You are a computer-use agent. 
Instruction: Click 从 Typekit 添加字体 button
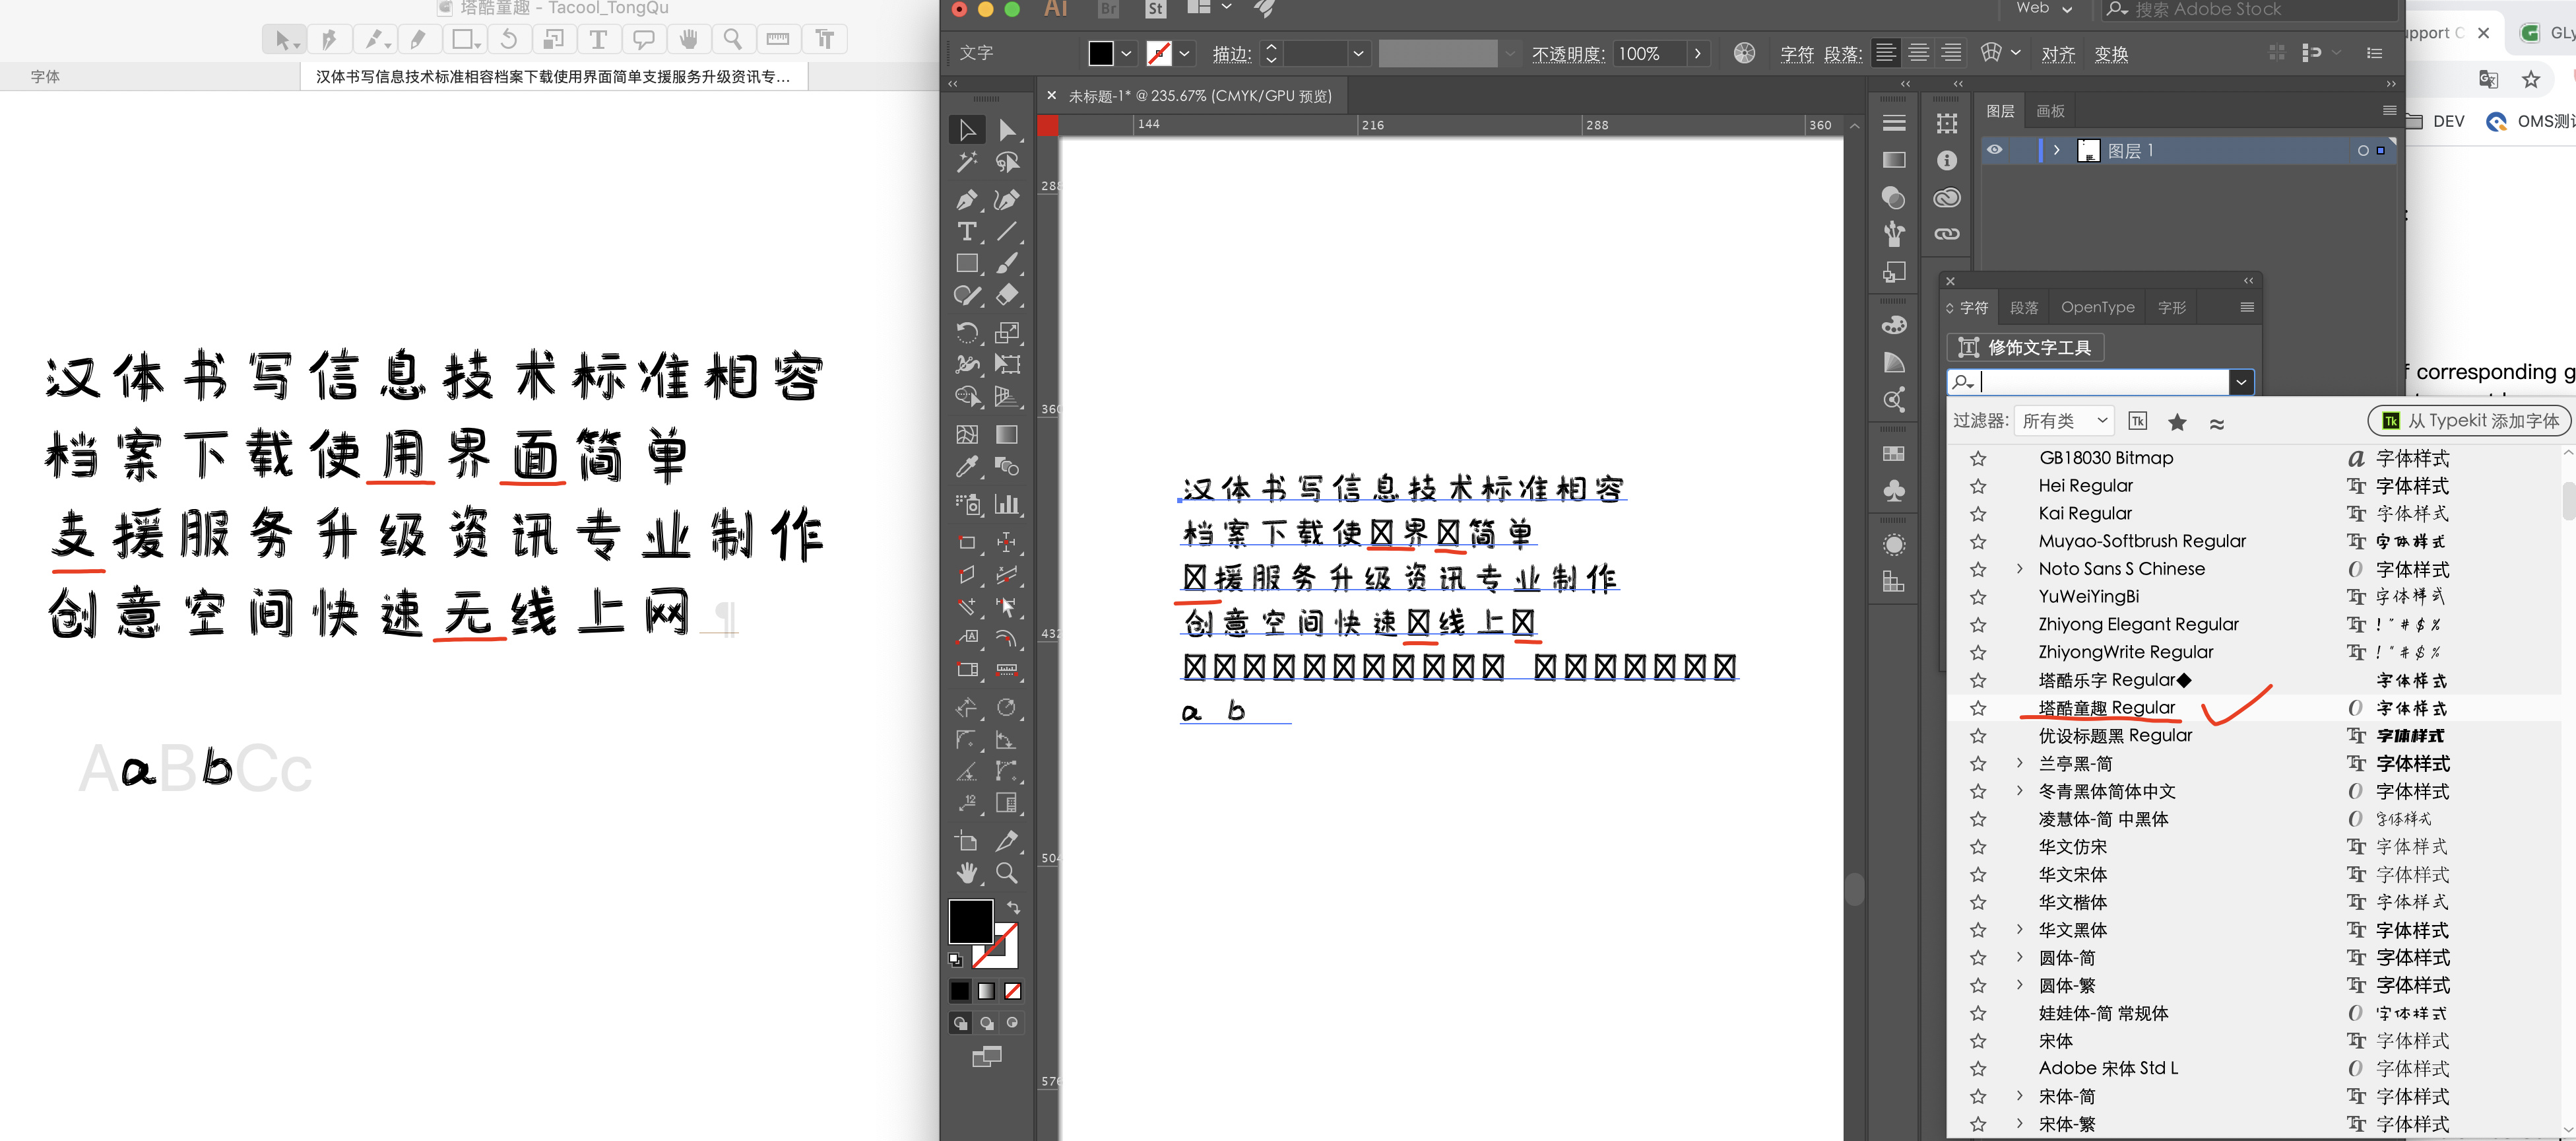2470,421
